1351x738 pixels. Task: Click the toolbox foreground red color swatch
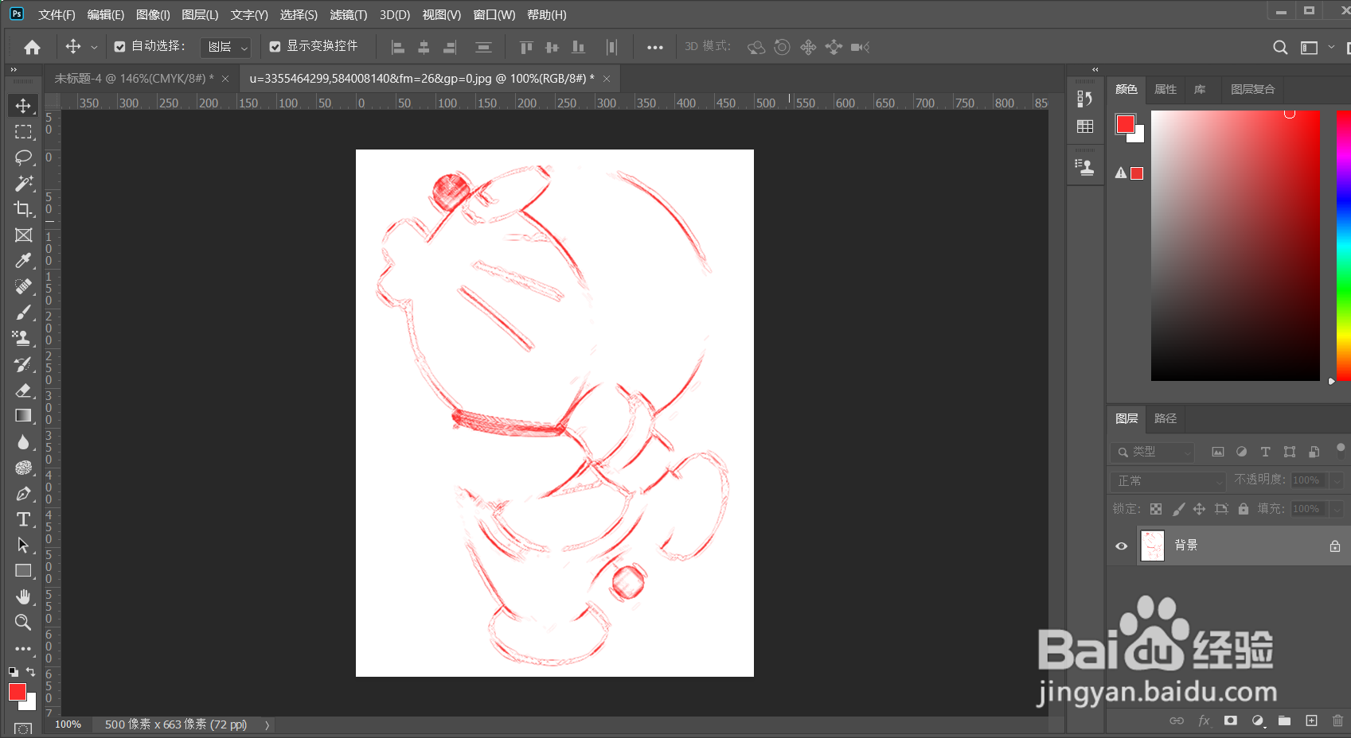[x=18, y=692]
